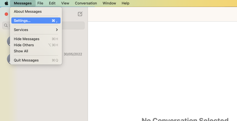Close the Messages window with red button
This screenshot has width=237, height=121.
click(x=6, y=14)
